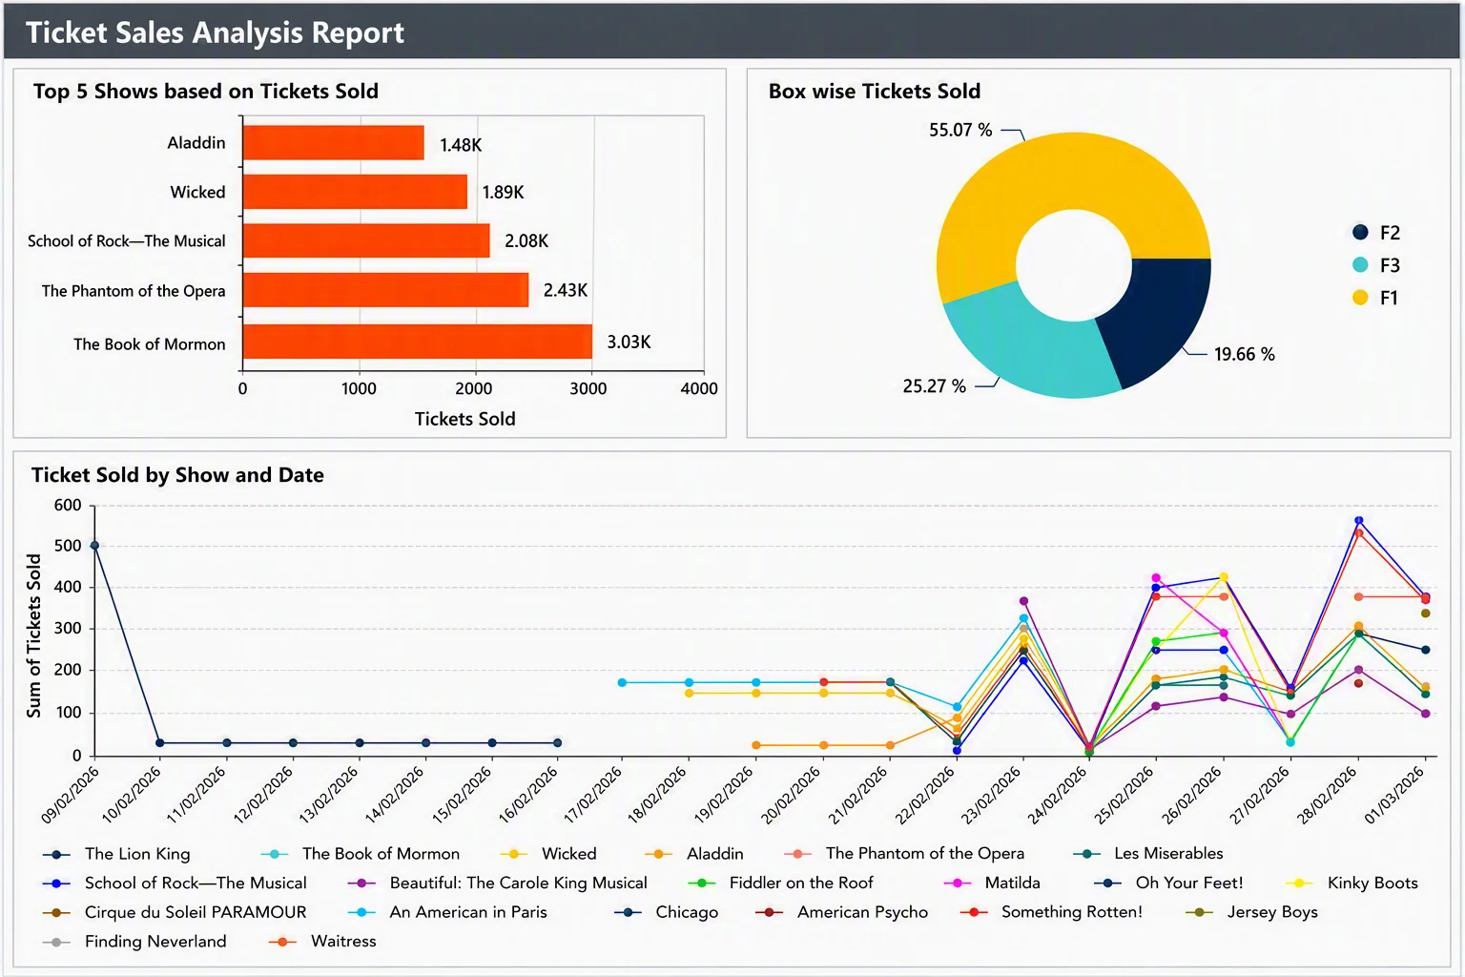Viewport: 1465px width, 977px height.
Task: Click Lion King data point on 09/02/2026
Action: (x=93, y=546)
